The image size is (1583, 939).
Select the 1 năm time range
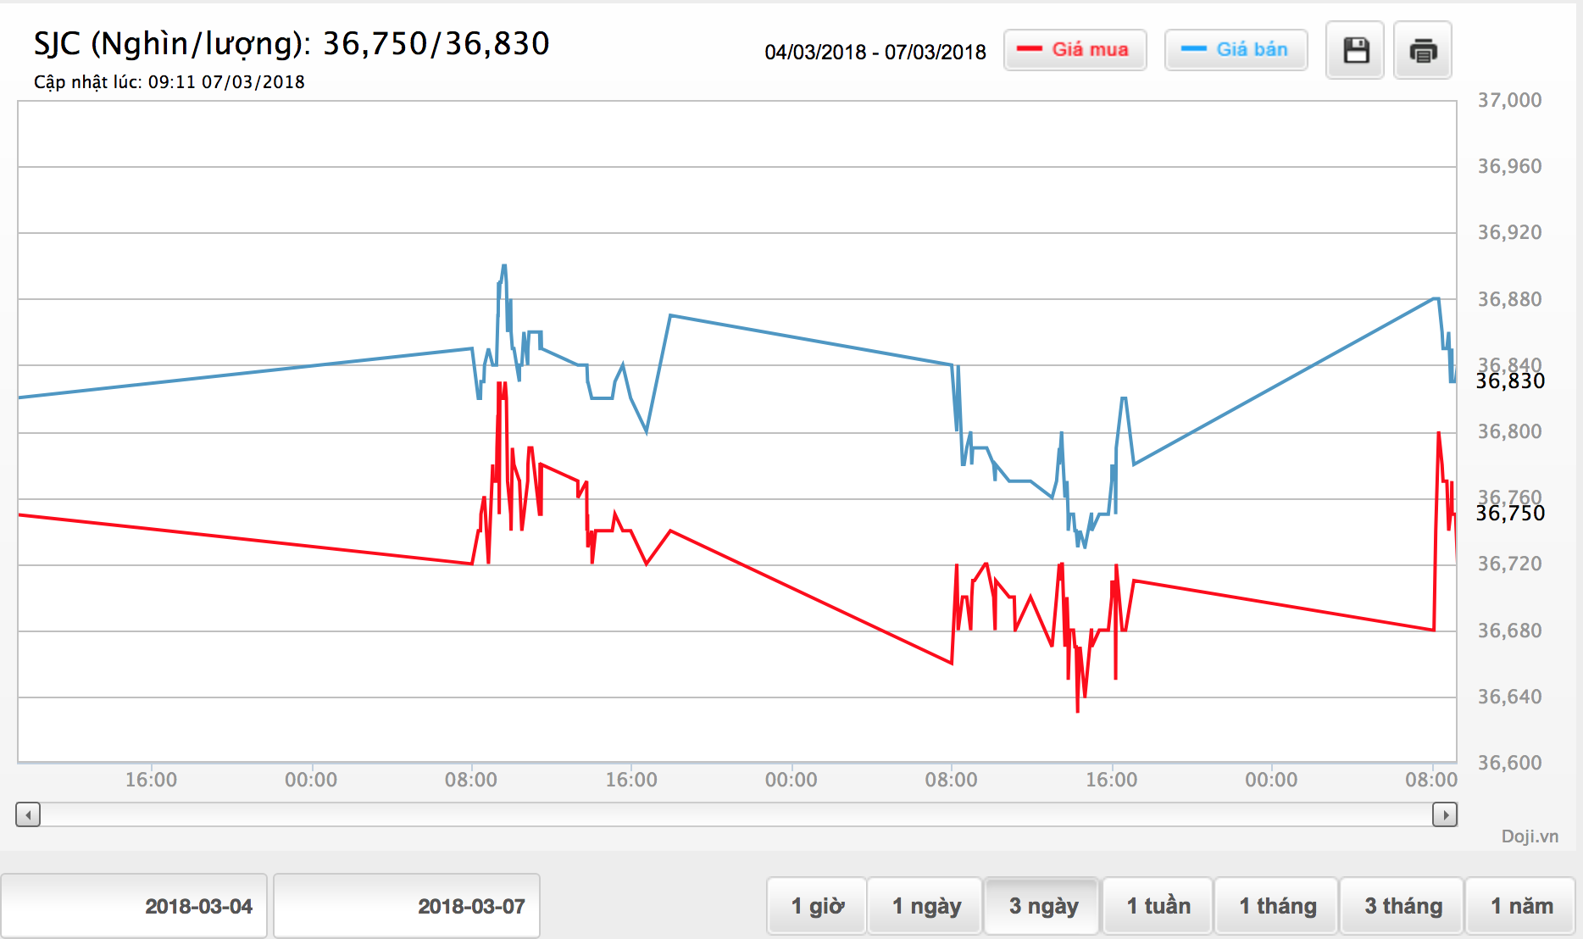[x=1521, y=906]
